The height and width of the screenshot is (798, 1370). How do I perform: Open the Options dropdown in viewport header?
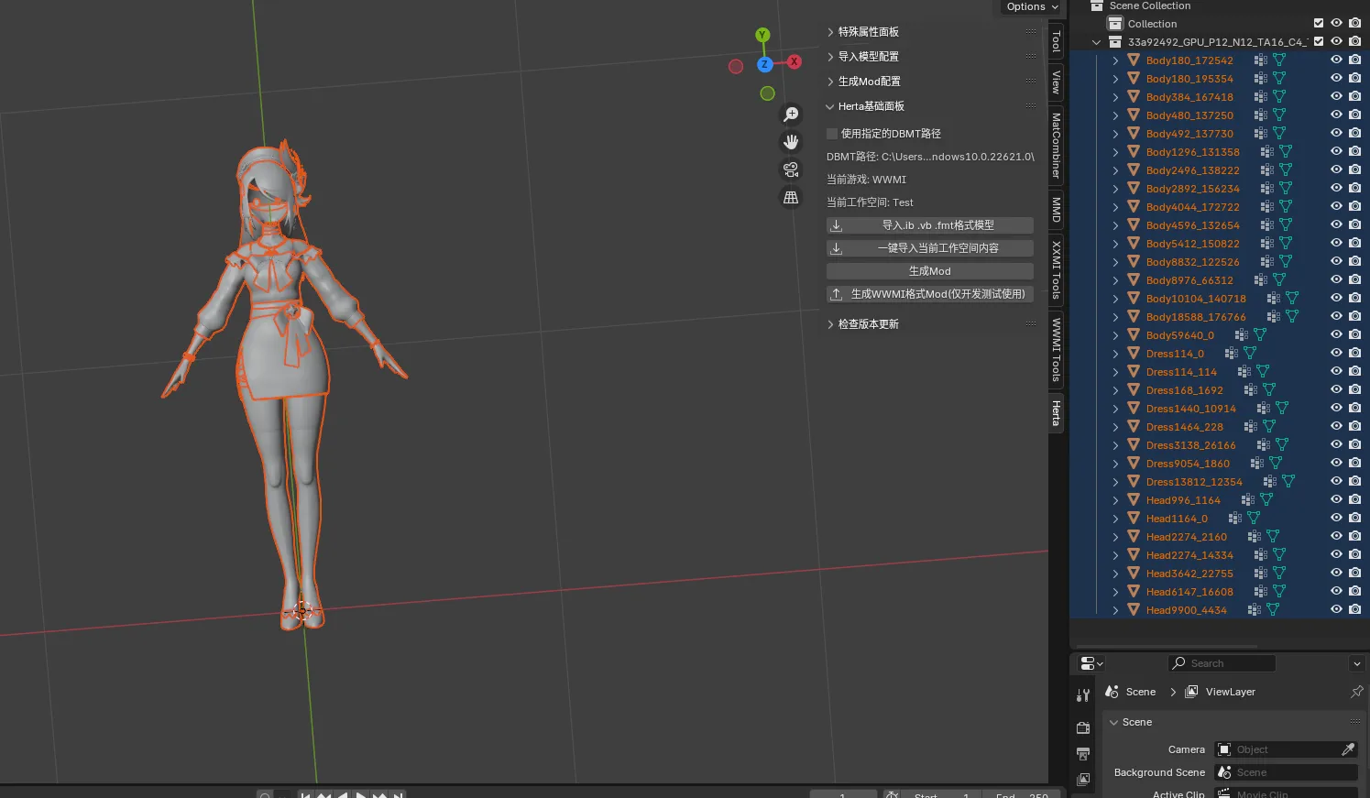click(x=1032, y=6)
